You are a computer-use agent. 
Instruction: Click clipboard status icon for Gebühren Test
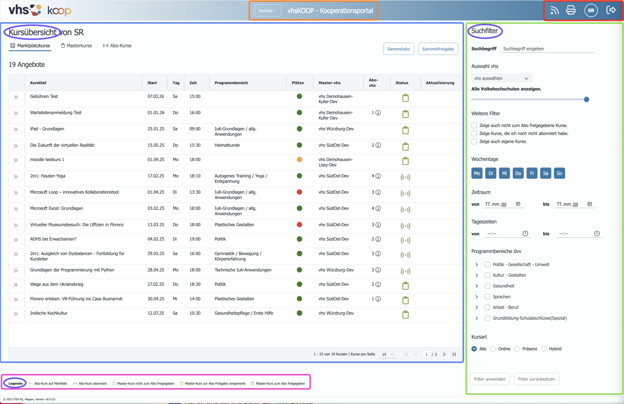(x=406, y=98)
